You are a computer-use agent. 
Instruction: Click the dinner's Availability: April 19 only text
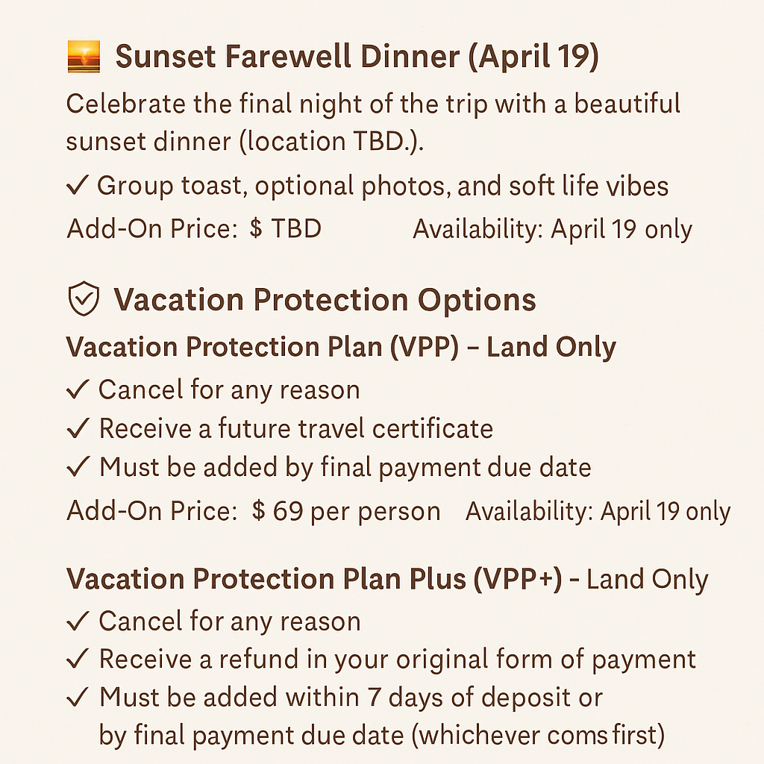(x=552, y=230)
